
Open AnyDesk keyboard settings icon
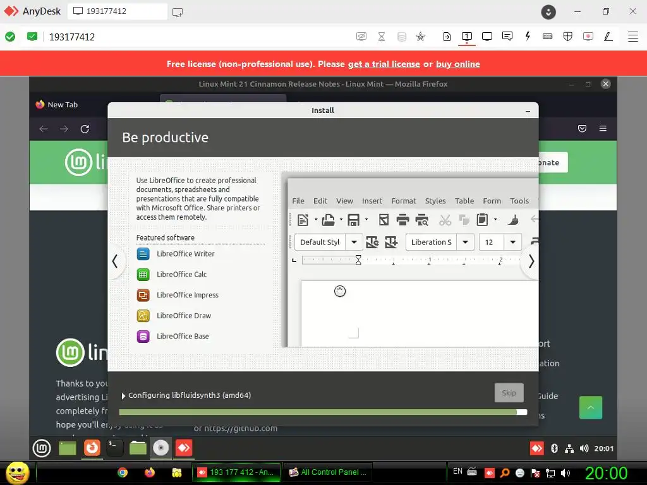tap(548, 37)
